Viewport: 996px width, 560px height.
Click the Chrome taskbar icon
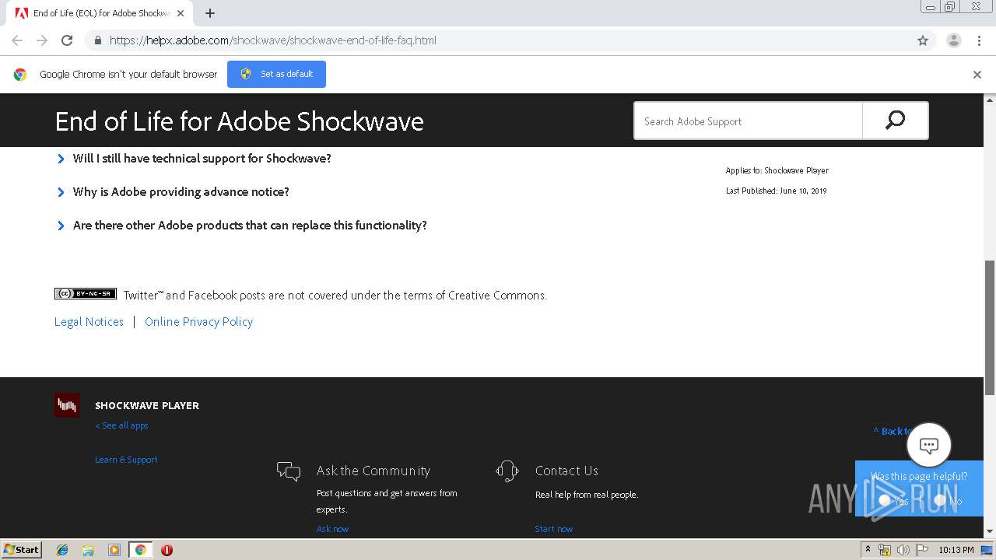click(141, 550)
